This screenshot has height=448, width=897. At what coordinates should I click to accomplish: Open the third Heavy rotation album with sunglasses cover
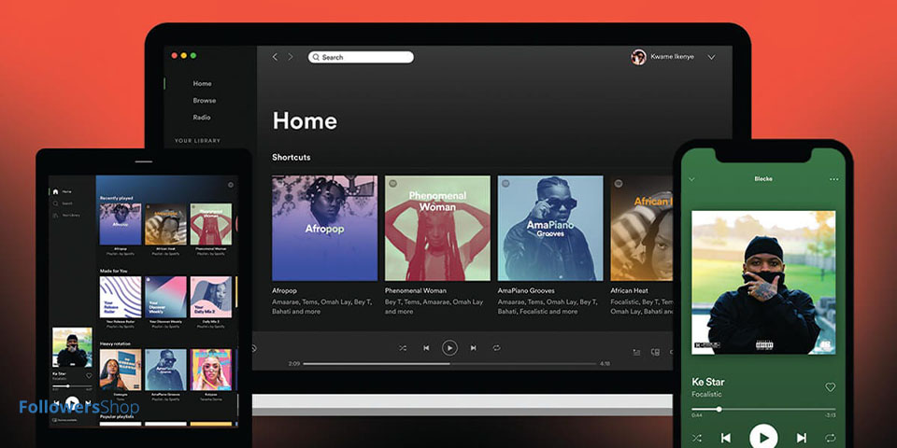click(211, 370)
